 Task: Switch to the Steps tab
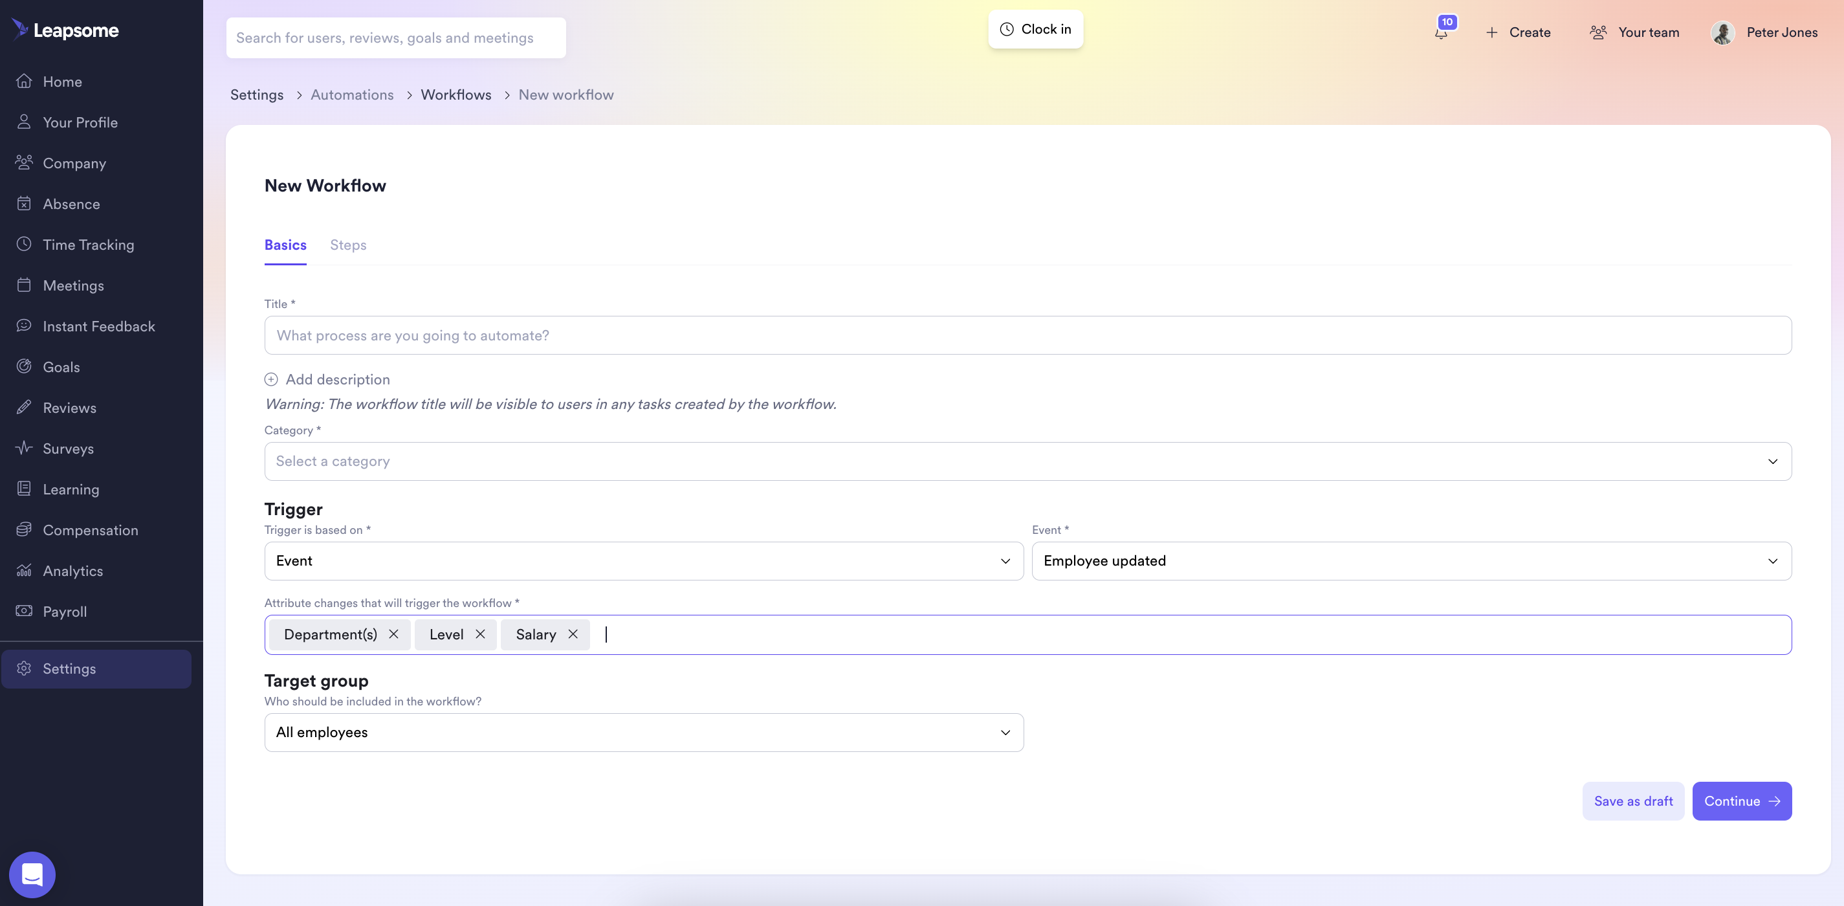click(348, 245)
